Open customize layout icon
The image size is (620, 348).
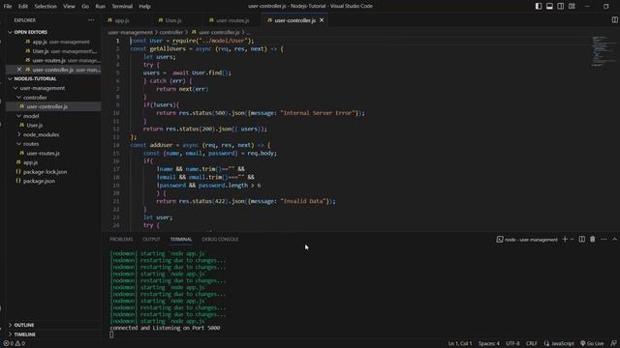(572, 7)
